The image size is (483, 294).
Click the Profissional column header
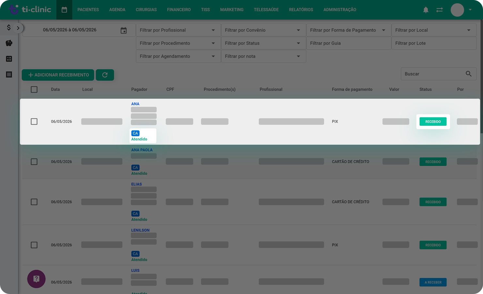[271, 90]
